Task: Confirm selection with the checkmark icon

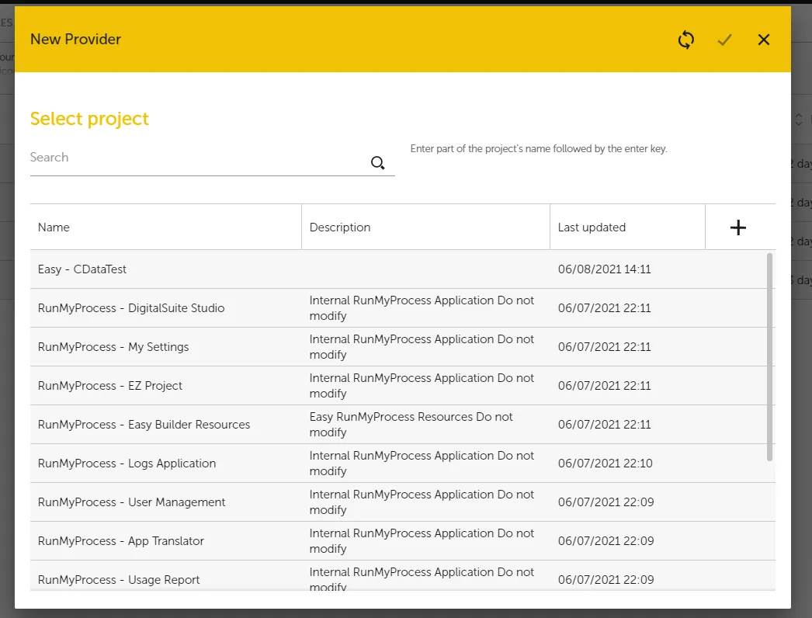Action: pos(724,40)
